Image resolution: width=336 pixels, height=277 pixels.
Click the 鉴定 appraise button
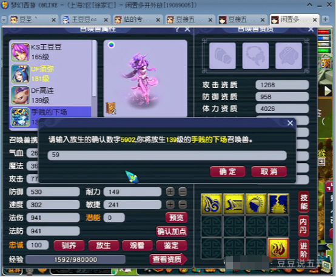tap(172, 245)
